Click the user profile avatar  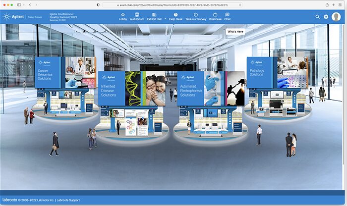pyautogui.click(x=336, y=17)
